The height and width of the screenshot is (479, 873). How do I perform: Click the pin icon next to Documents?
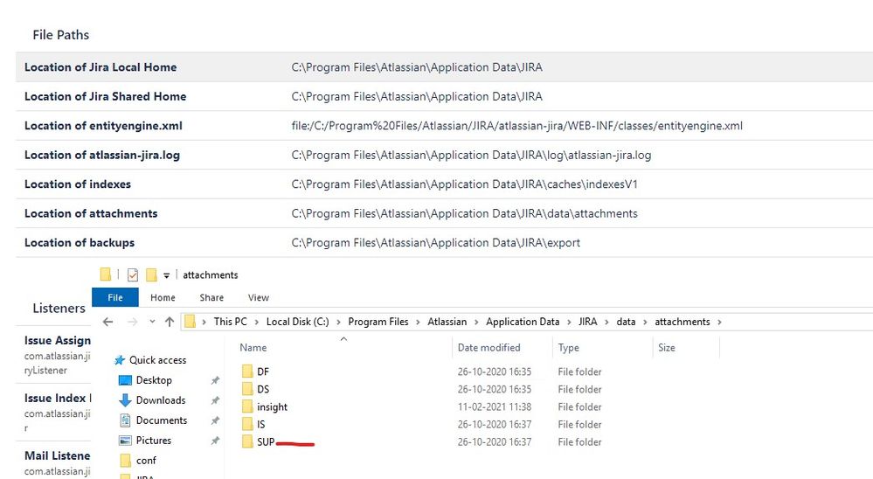click(215, 420)
